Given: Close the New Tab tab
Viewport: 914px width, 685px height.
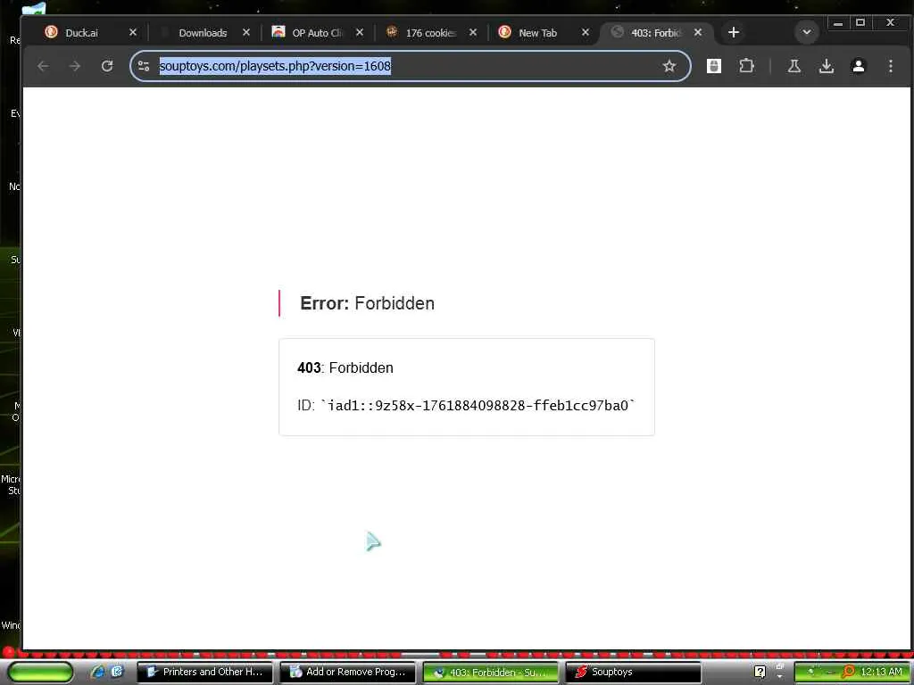Looking at the screenshot, I should click(586, 33).
